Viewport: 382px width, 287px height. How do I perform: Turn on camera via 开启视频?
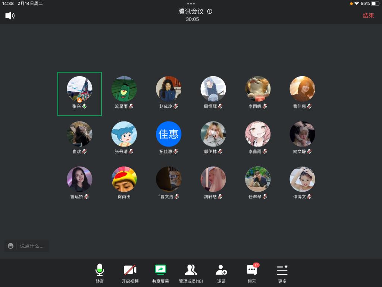point(130,274)
